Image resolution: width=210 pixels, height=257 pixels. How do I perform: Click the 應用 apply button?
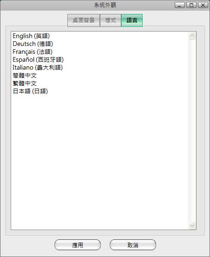pyautogui.click(x=78, y=245)
